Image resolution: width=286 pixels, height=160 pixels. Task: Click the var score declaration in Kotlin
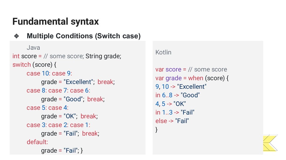coord(168,69)
